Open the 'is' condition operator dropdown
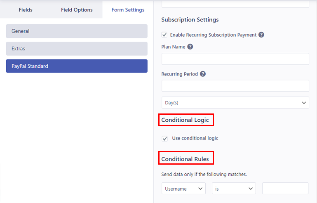Viewport: 317px width, 203px height. pos(234,189)
